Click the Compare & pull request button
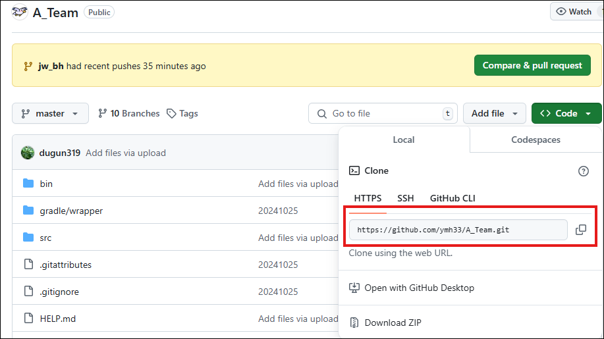604x339 pixels. click(532, 65)
